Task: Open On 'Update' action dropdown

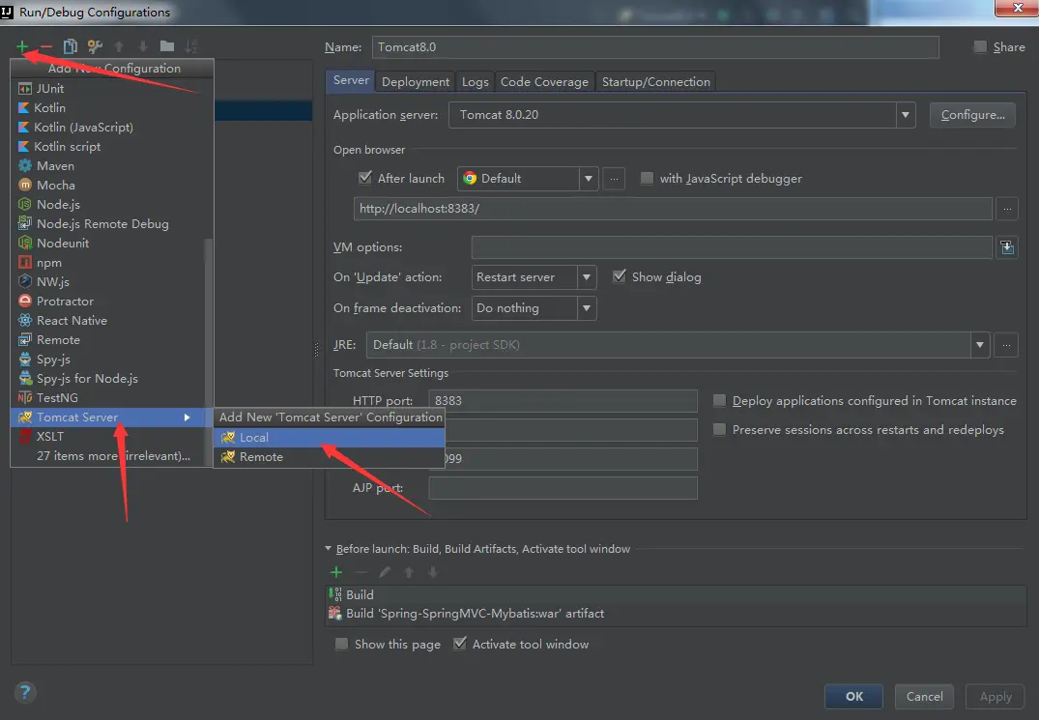Action: coord(587,276)
